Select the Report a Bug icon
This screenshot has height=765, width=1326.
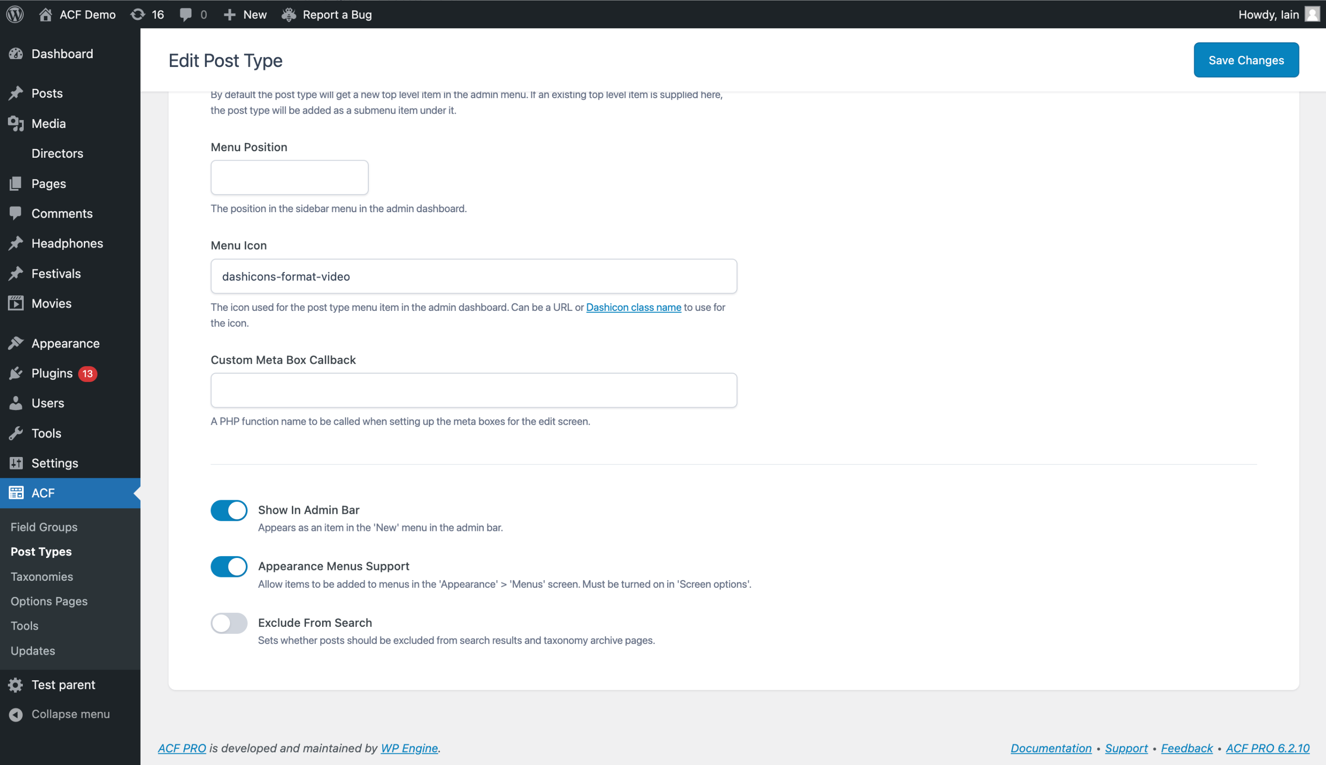coord(289,14)
